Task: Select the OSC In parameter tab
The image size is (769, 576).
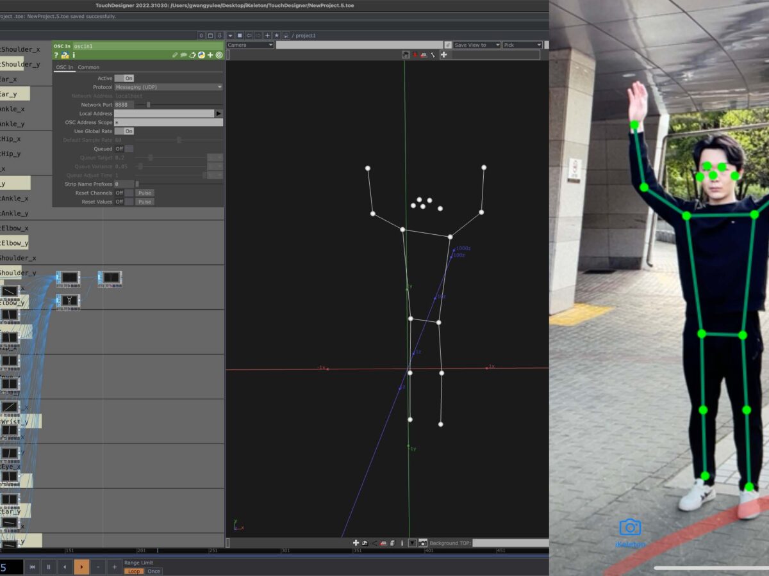Action: (65, 67)
